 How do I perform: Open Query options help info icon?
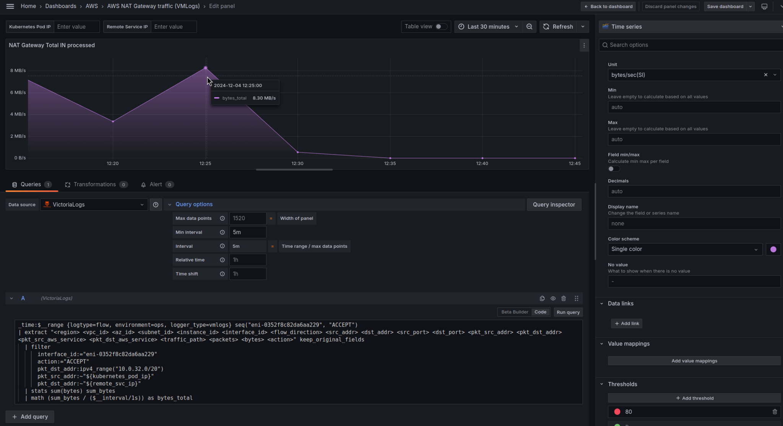tap(156, 204)
